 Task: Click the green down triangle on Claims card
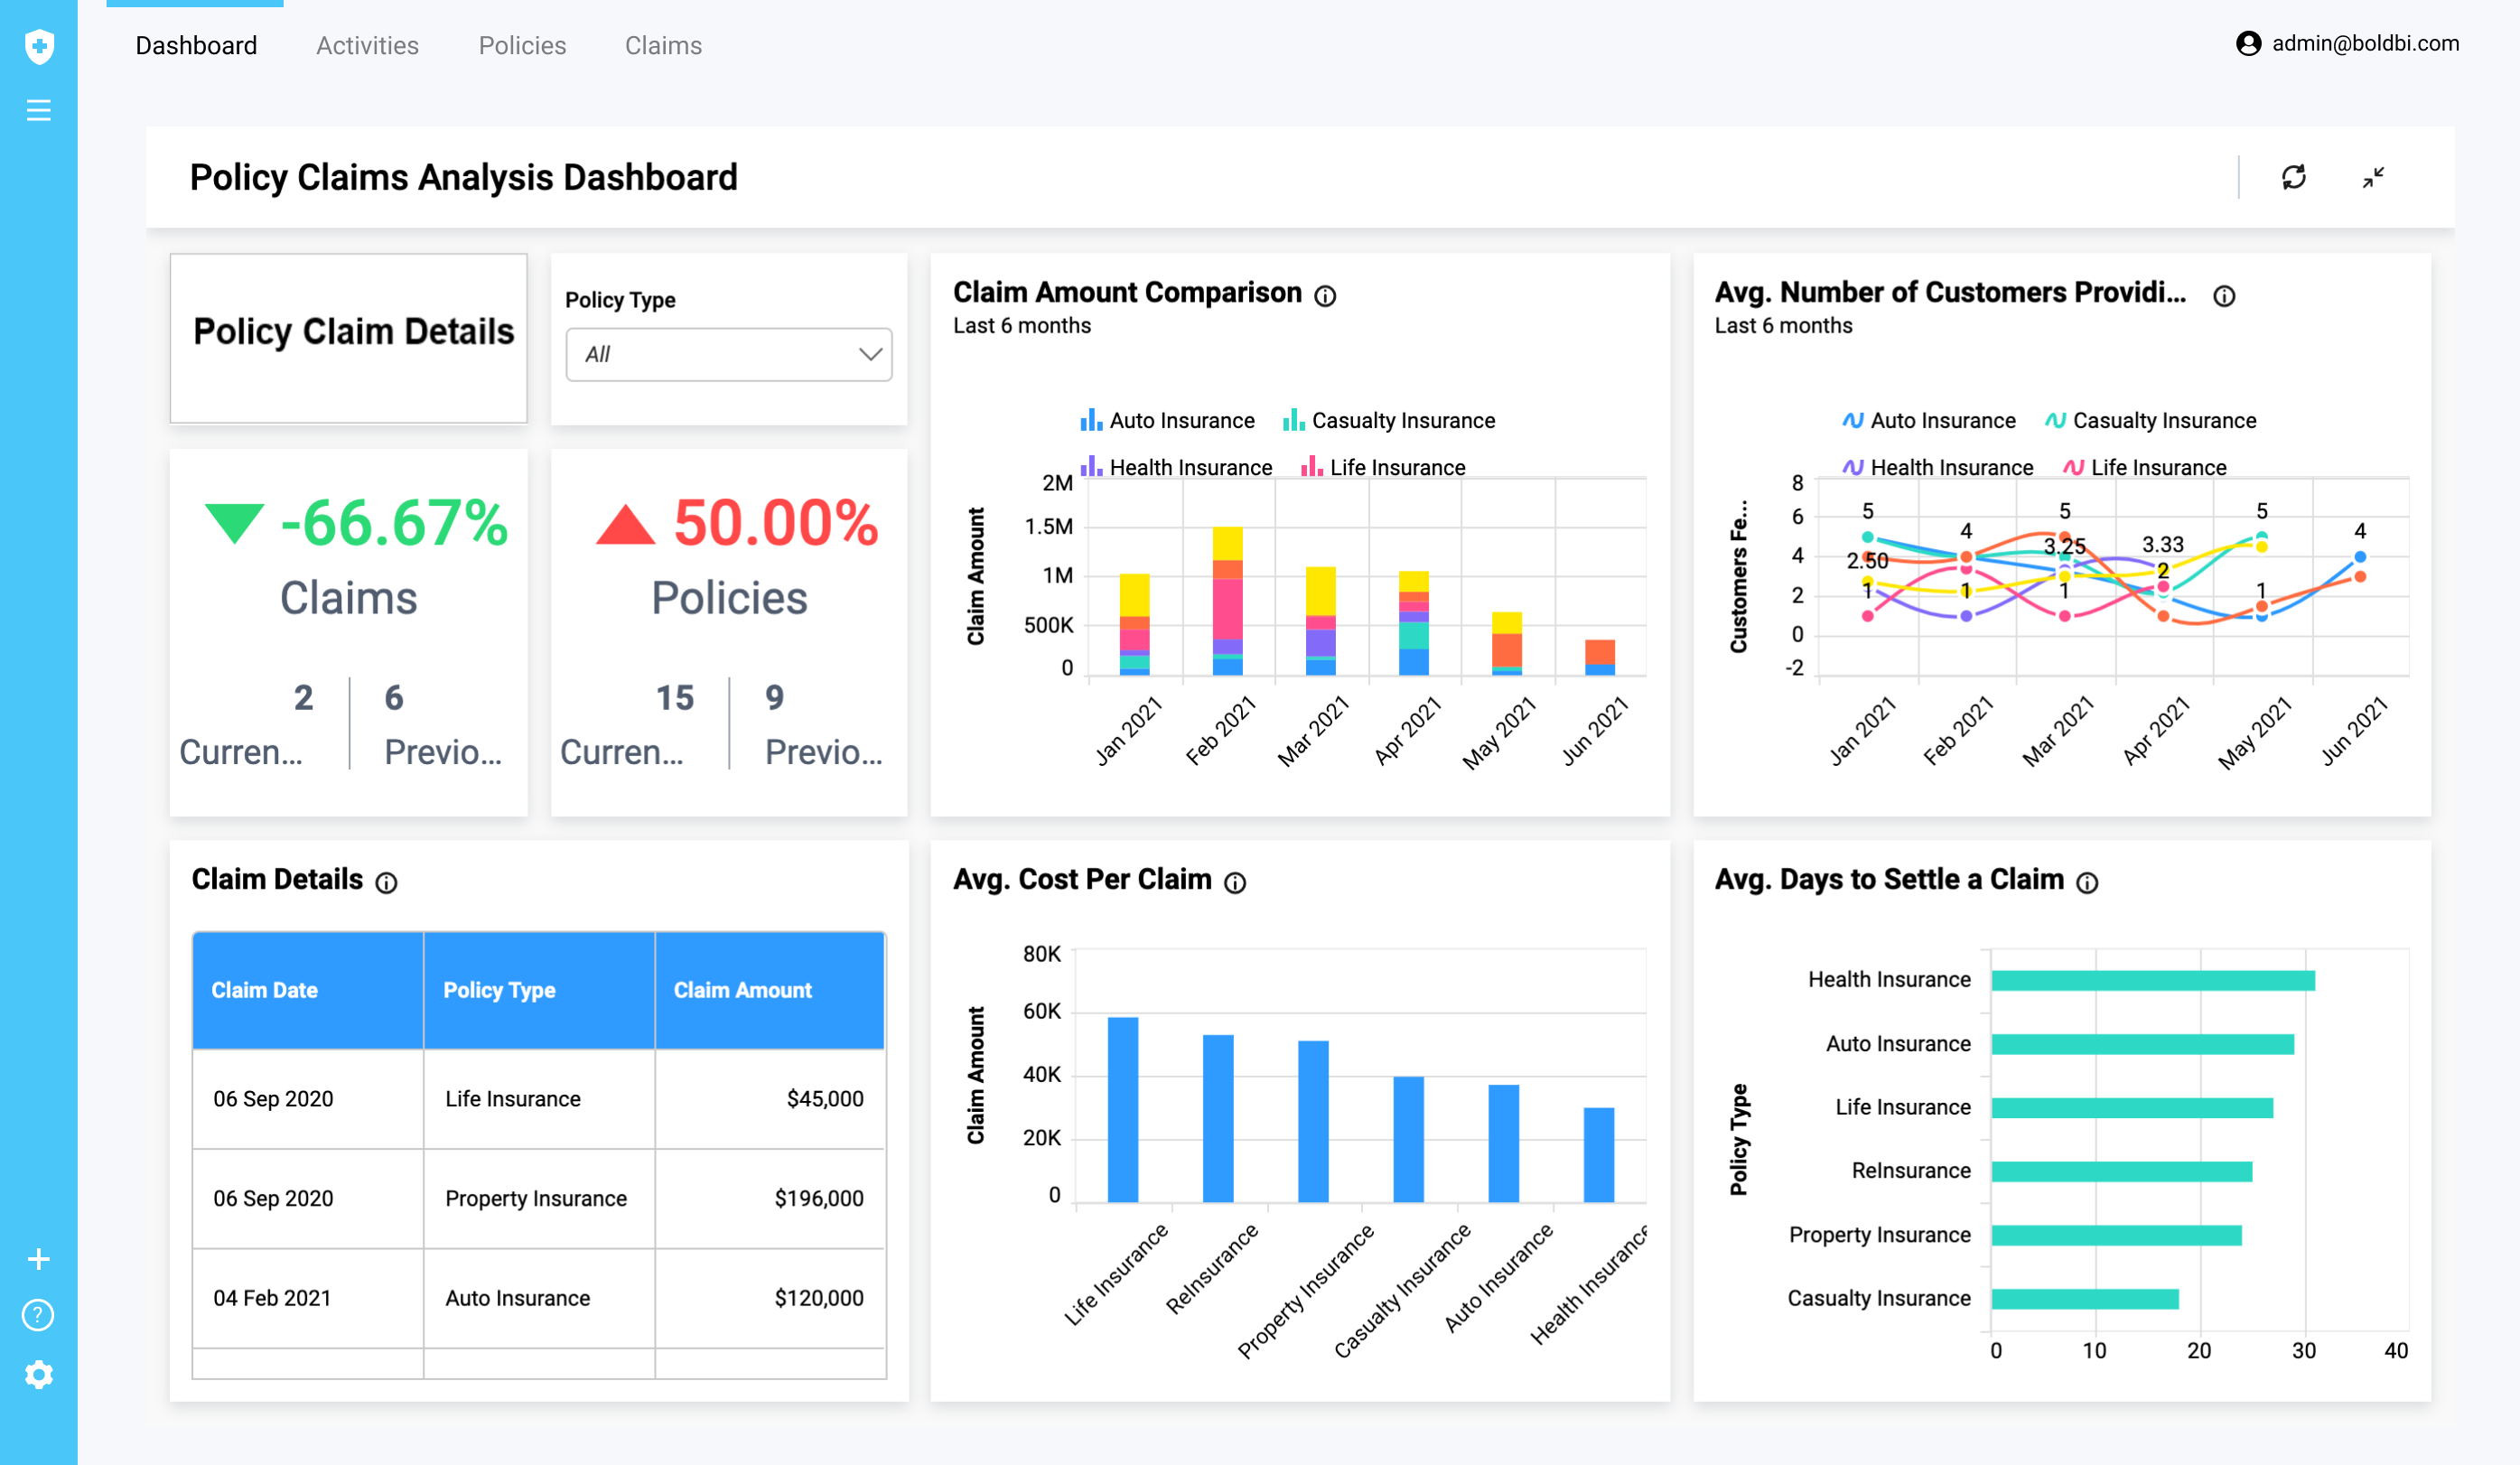[234, 524]
